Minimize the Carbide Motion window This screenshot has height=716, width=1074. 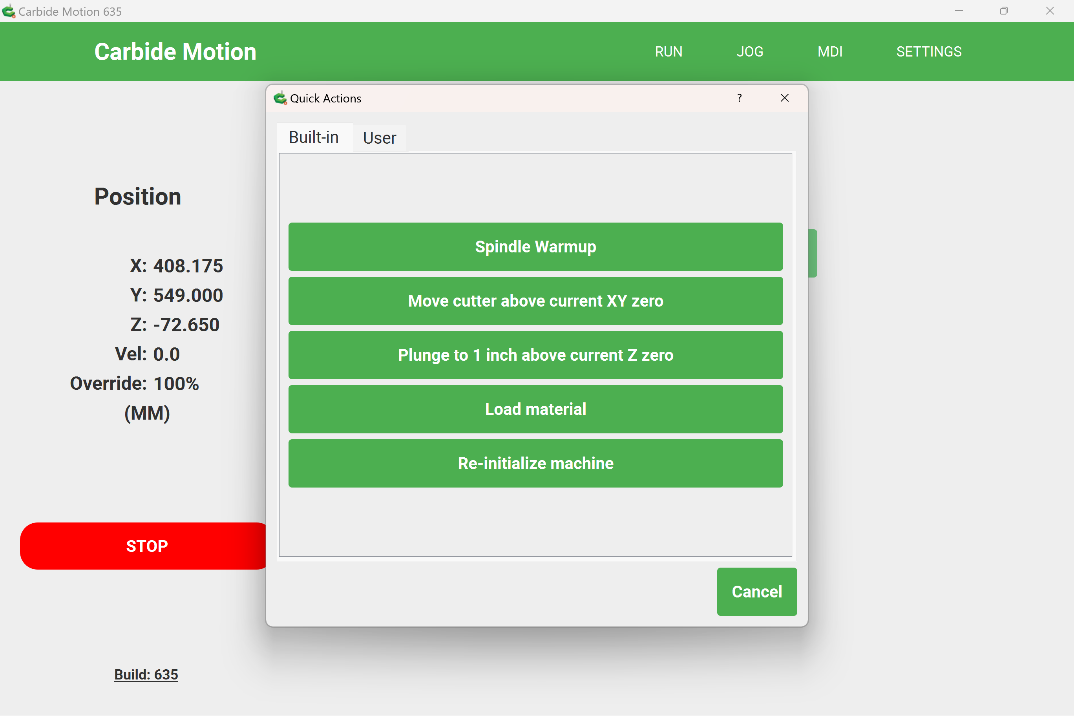coord(959,11)
